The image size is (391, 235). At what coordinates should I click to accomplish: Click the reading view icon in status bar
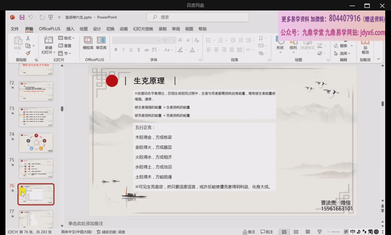(x=307, y=232)
